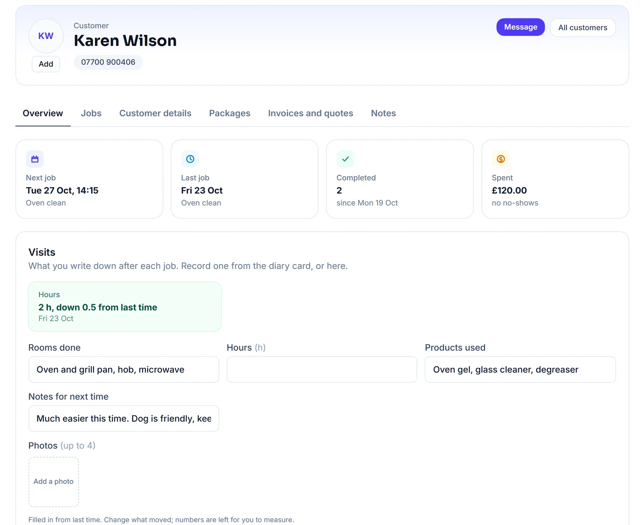The image size is (644, 525).
Task: Click 'Oven clean' under Next job
Action: [x=46, y=203]
